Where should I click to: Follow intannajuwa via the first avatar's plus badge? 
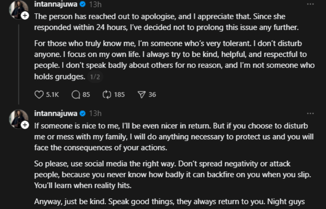[25, 16]
